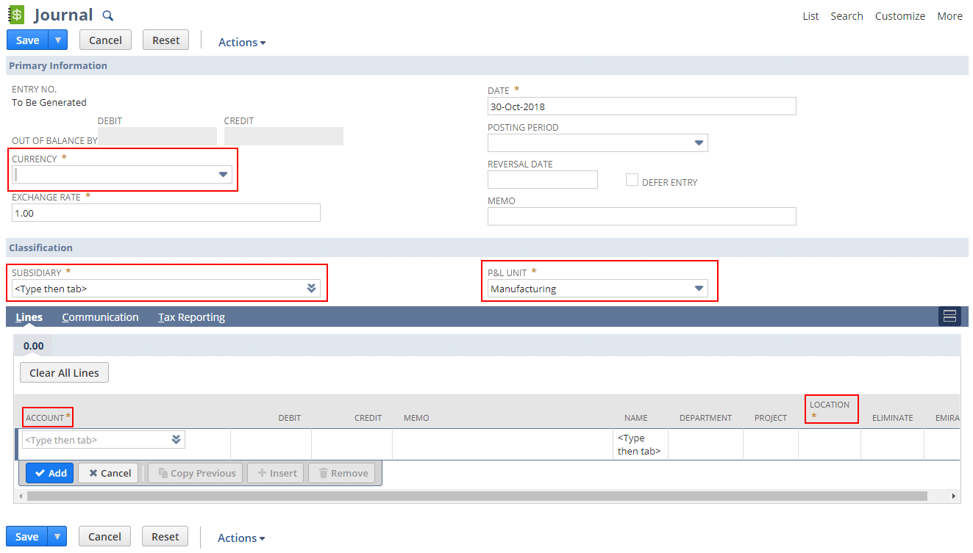Screen dimensions: 973x553
Task: Click the ELIMINATE column header
Action: coord(892,418)
